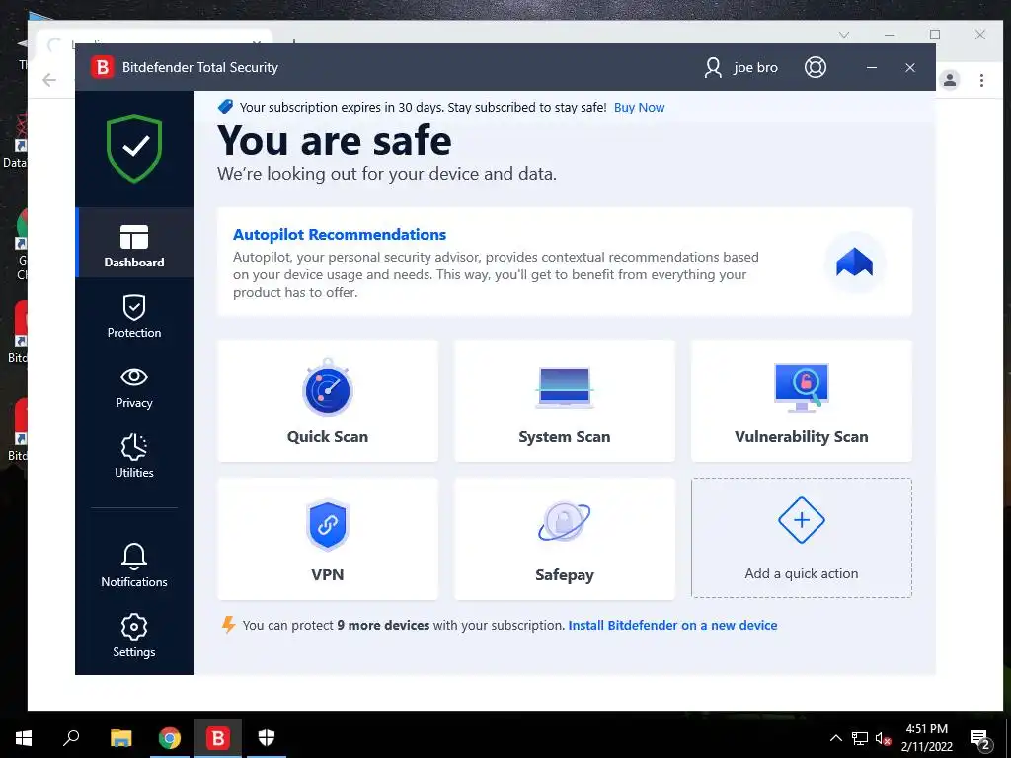Start a System Scan
Screen dimensions: 1011x758
click(x=564, y=401)
